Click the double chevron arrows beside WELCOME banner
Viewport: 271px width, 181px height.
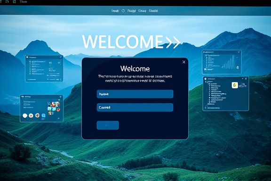pos(173,42)
